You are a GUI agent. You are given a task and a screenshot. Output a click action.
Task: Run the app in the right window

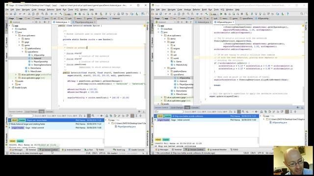pos(221,14)
